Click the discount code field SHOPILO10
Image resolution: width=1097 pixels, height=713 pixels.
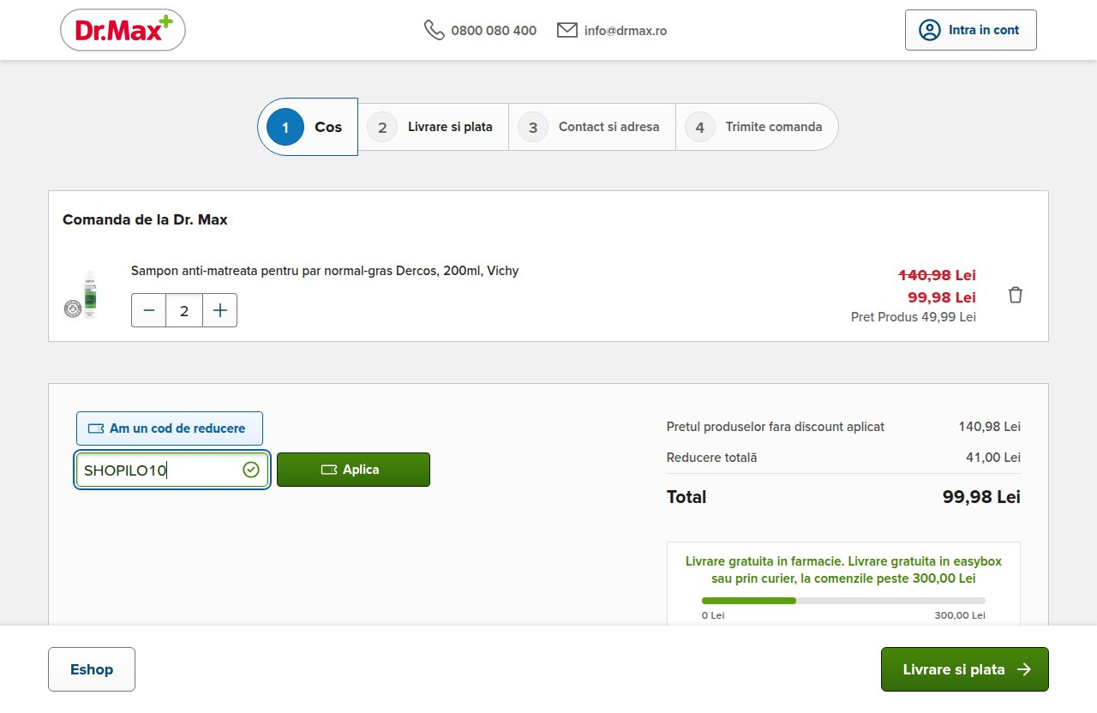(172, 470)
